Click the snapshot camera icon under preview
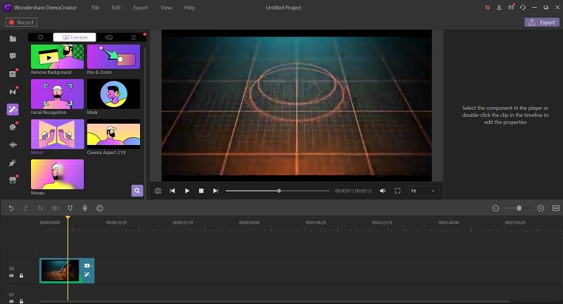The height and width of the screenshot is (304, 563). (158, 191)
